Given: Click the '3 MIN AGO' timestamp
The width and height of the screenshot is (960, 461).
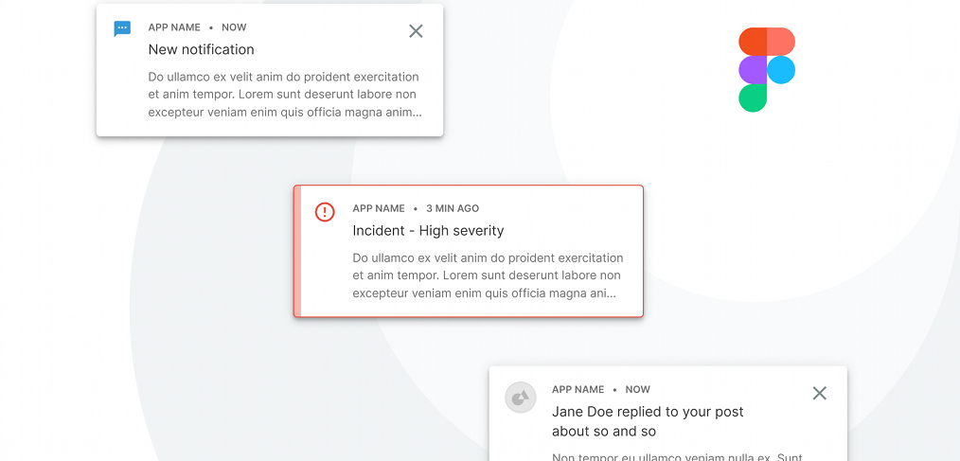Looking at the screenshot, I should [453, 209].
